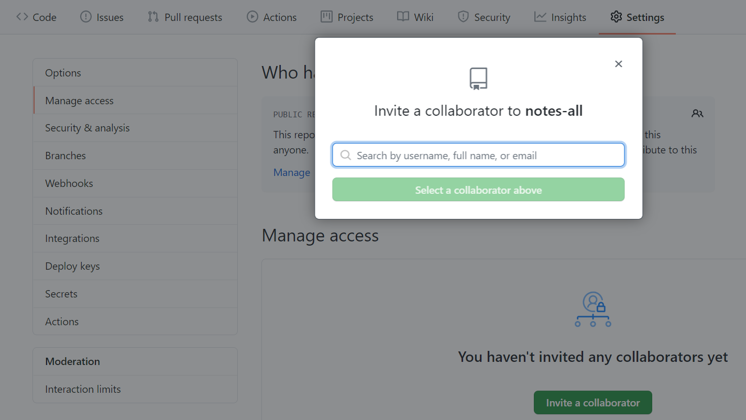Click "You haven't invited any collaborators yet" text
The width and height of the screenshot is (746, 420).
click(593, 357)
